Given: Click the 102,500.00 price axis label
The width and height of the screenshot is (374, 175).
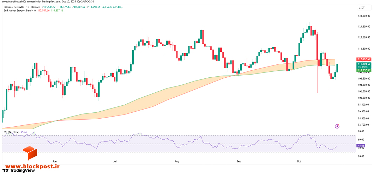Looking at the screenshot, I should (x=363, y=91).
